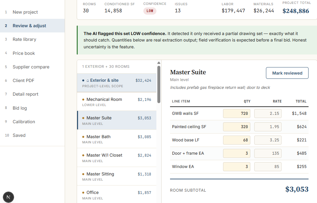Click the fireplace return wall note
317x203 pixels.
(x=220, y=88)
